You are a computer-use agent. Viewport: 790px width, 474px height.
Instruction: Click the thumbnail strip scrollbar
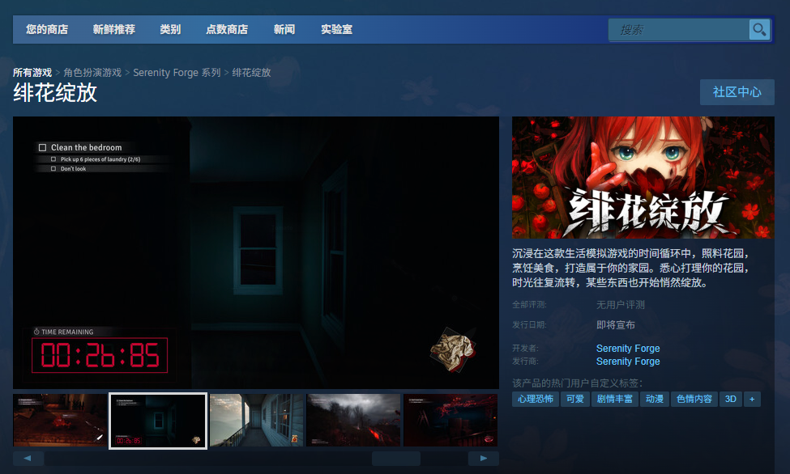(395, 458)
